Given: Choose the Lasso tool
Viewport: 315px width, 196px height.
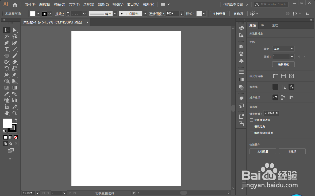Looking at the screenshot, I should tap(15, 37).
